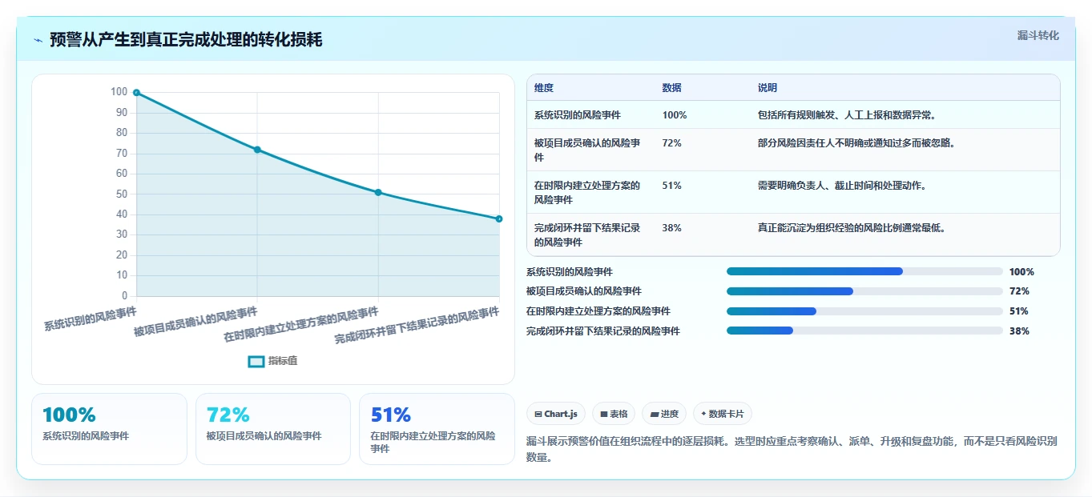Viewport: 1092px width, 497px height.
Task: Open the 72% 被项目成员确认的风险事件 card
Action: tap(273, 429)
